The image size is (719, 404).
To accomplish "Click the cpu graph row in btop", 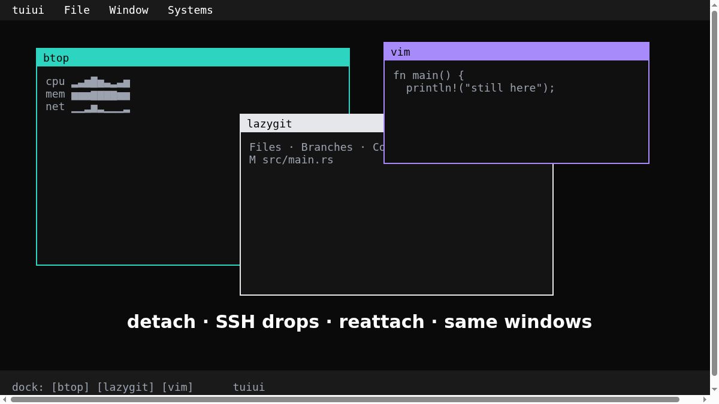I will [x=88, y=81].
